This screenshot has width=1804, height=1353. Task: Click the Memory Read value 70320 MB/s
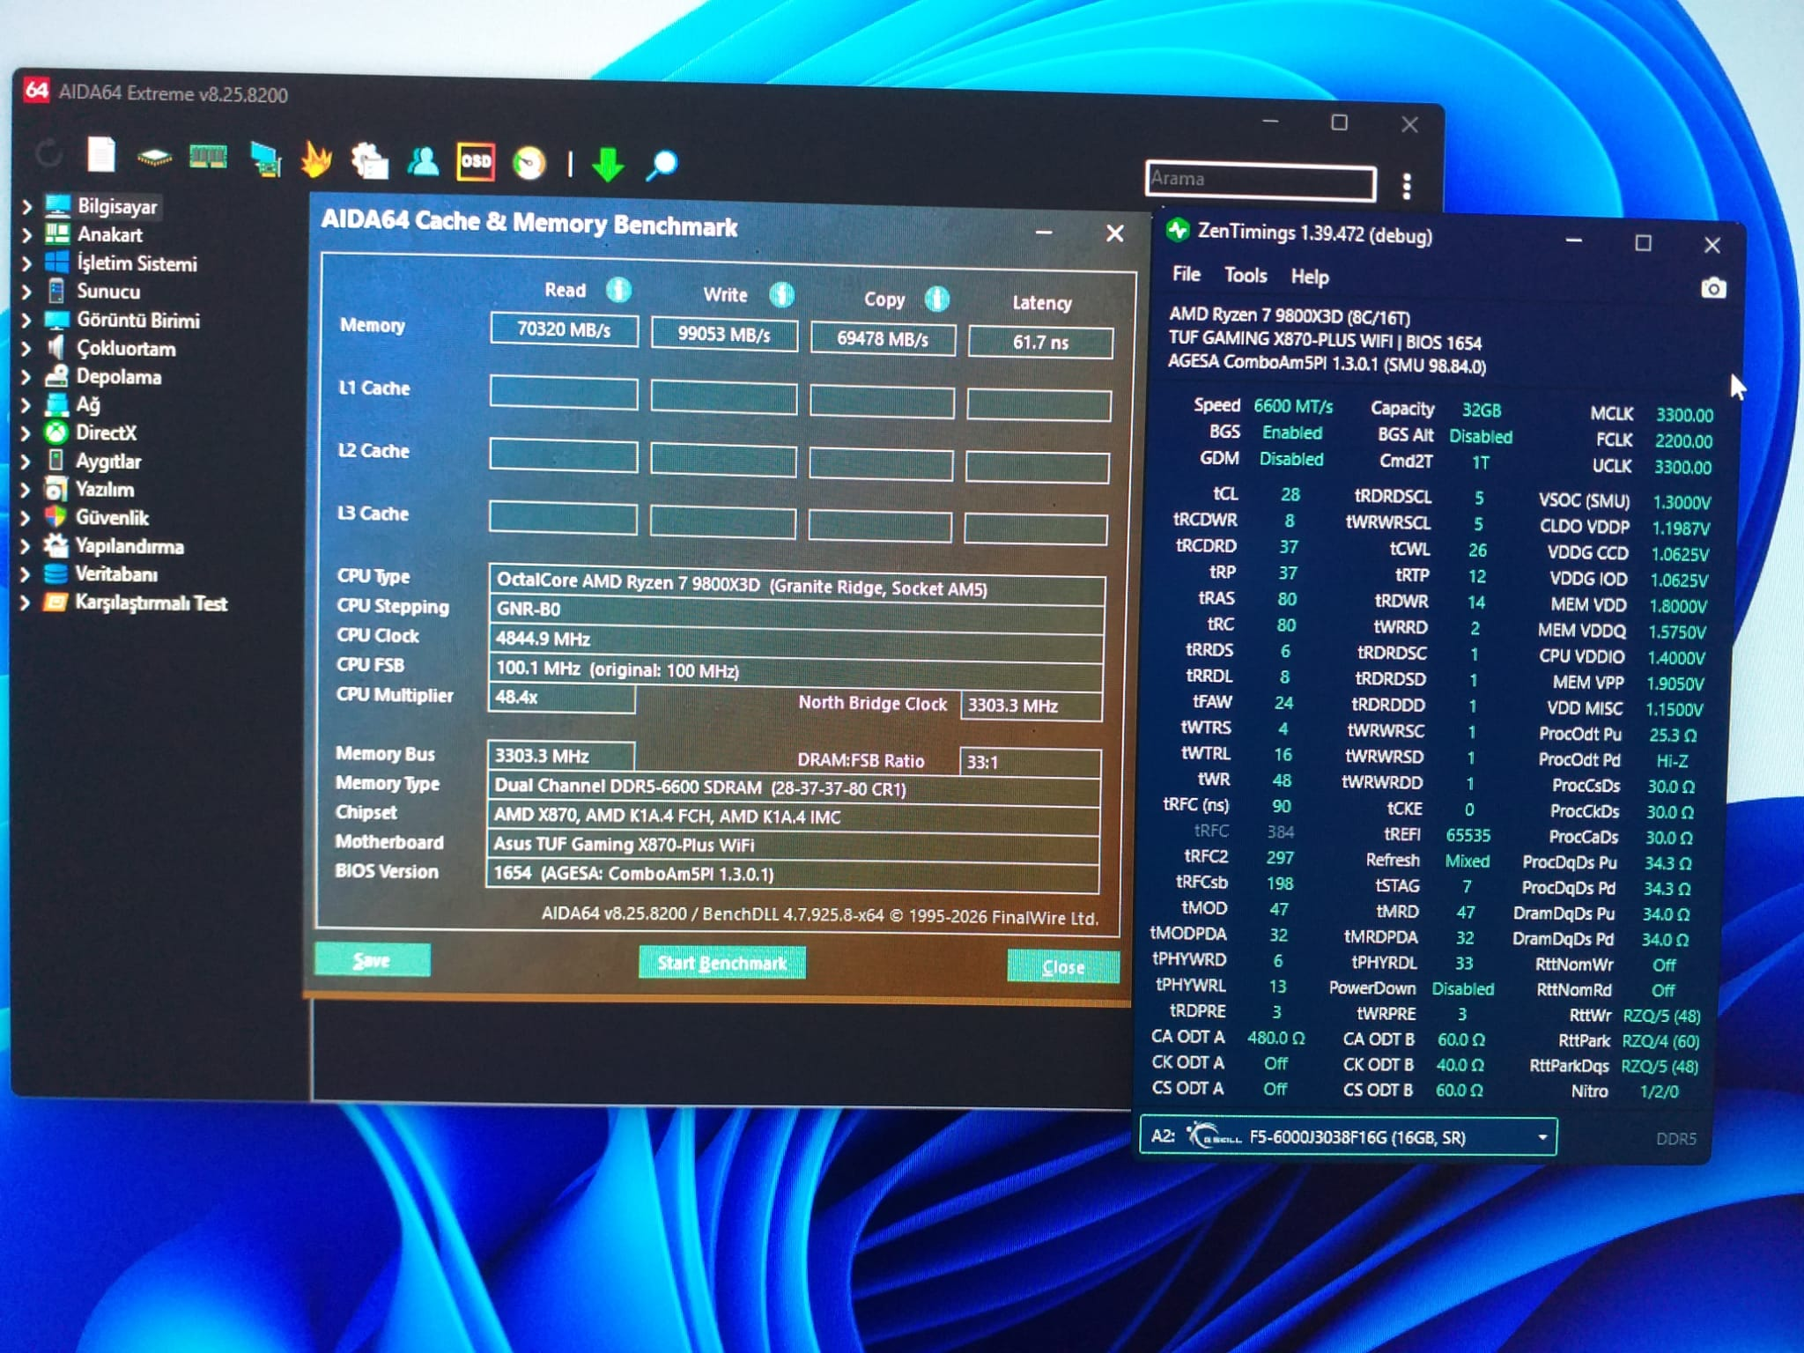(564, 329)
